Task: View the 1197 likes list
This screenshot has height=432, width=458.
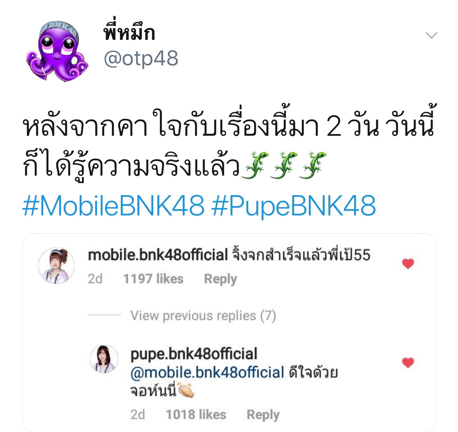Action: [153, 279]
